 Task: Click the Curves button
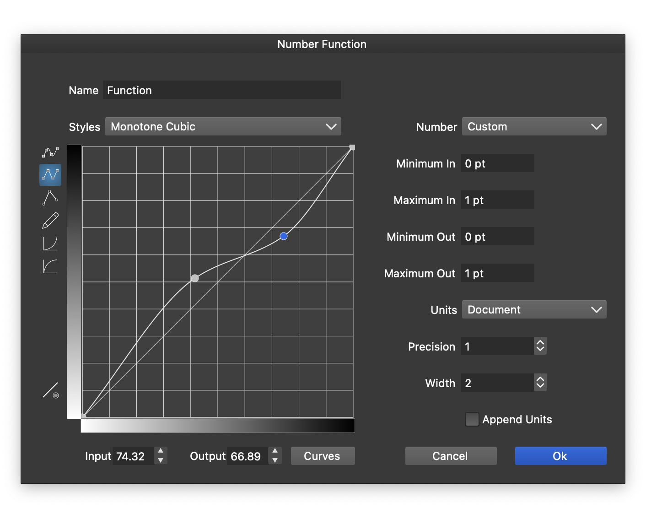323,456
